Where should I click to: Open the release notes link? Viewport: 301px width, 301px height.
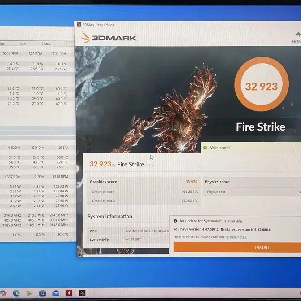click(236, 237)
